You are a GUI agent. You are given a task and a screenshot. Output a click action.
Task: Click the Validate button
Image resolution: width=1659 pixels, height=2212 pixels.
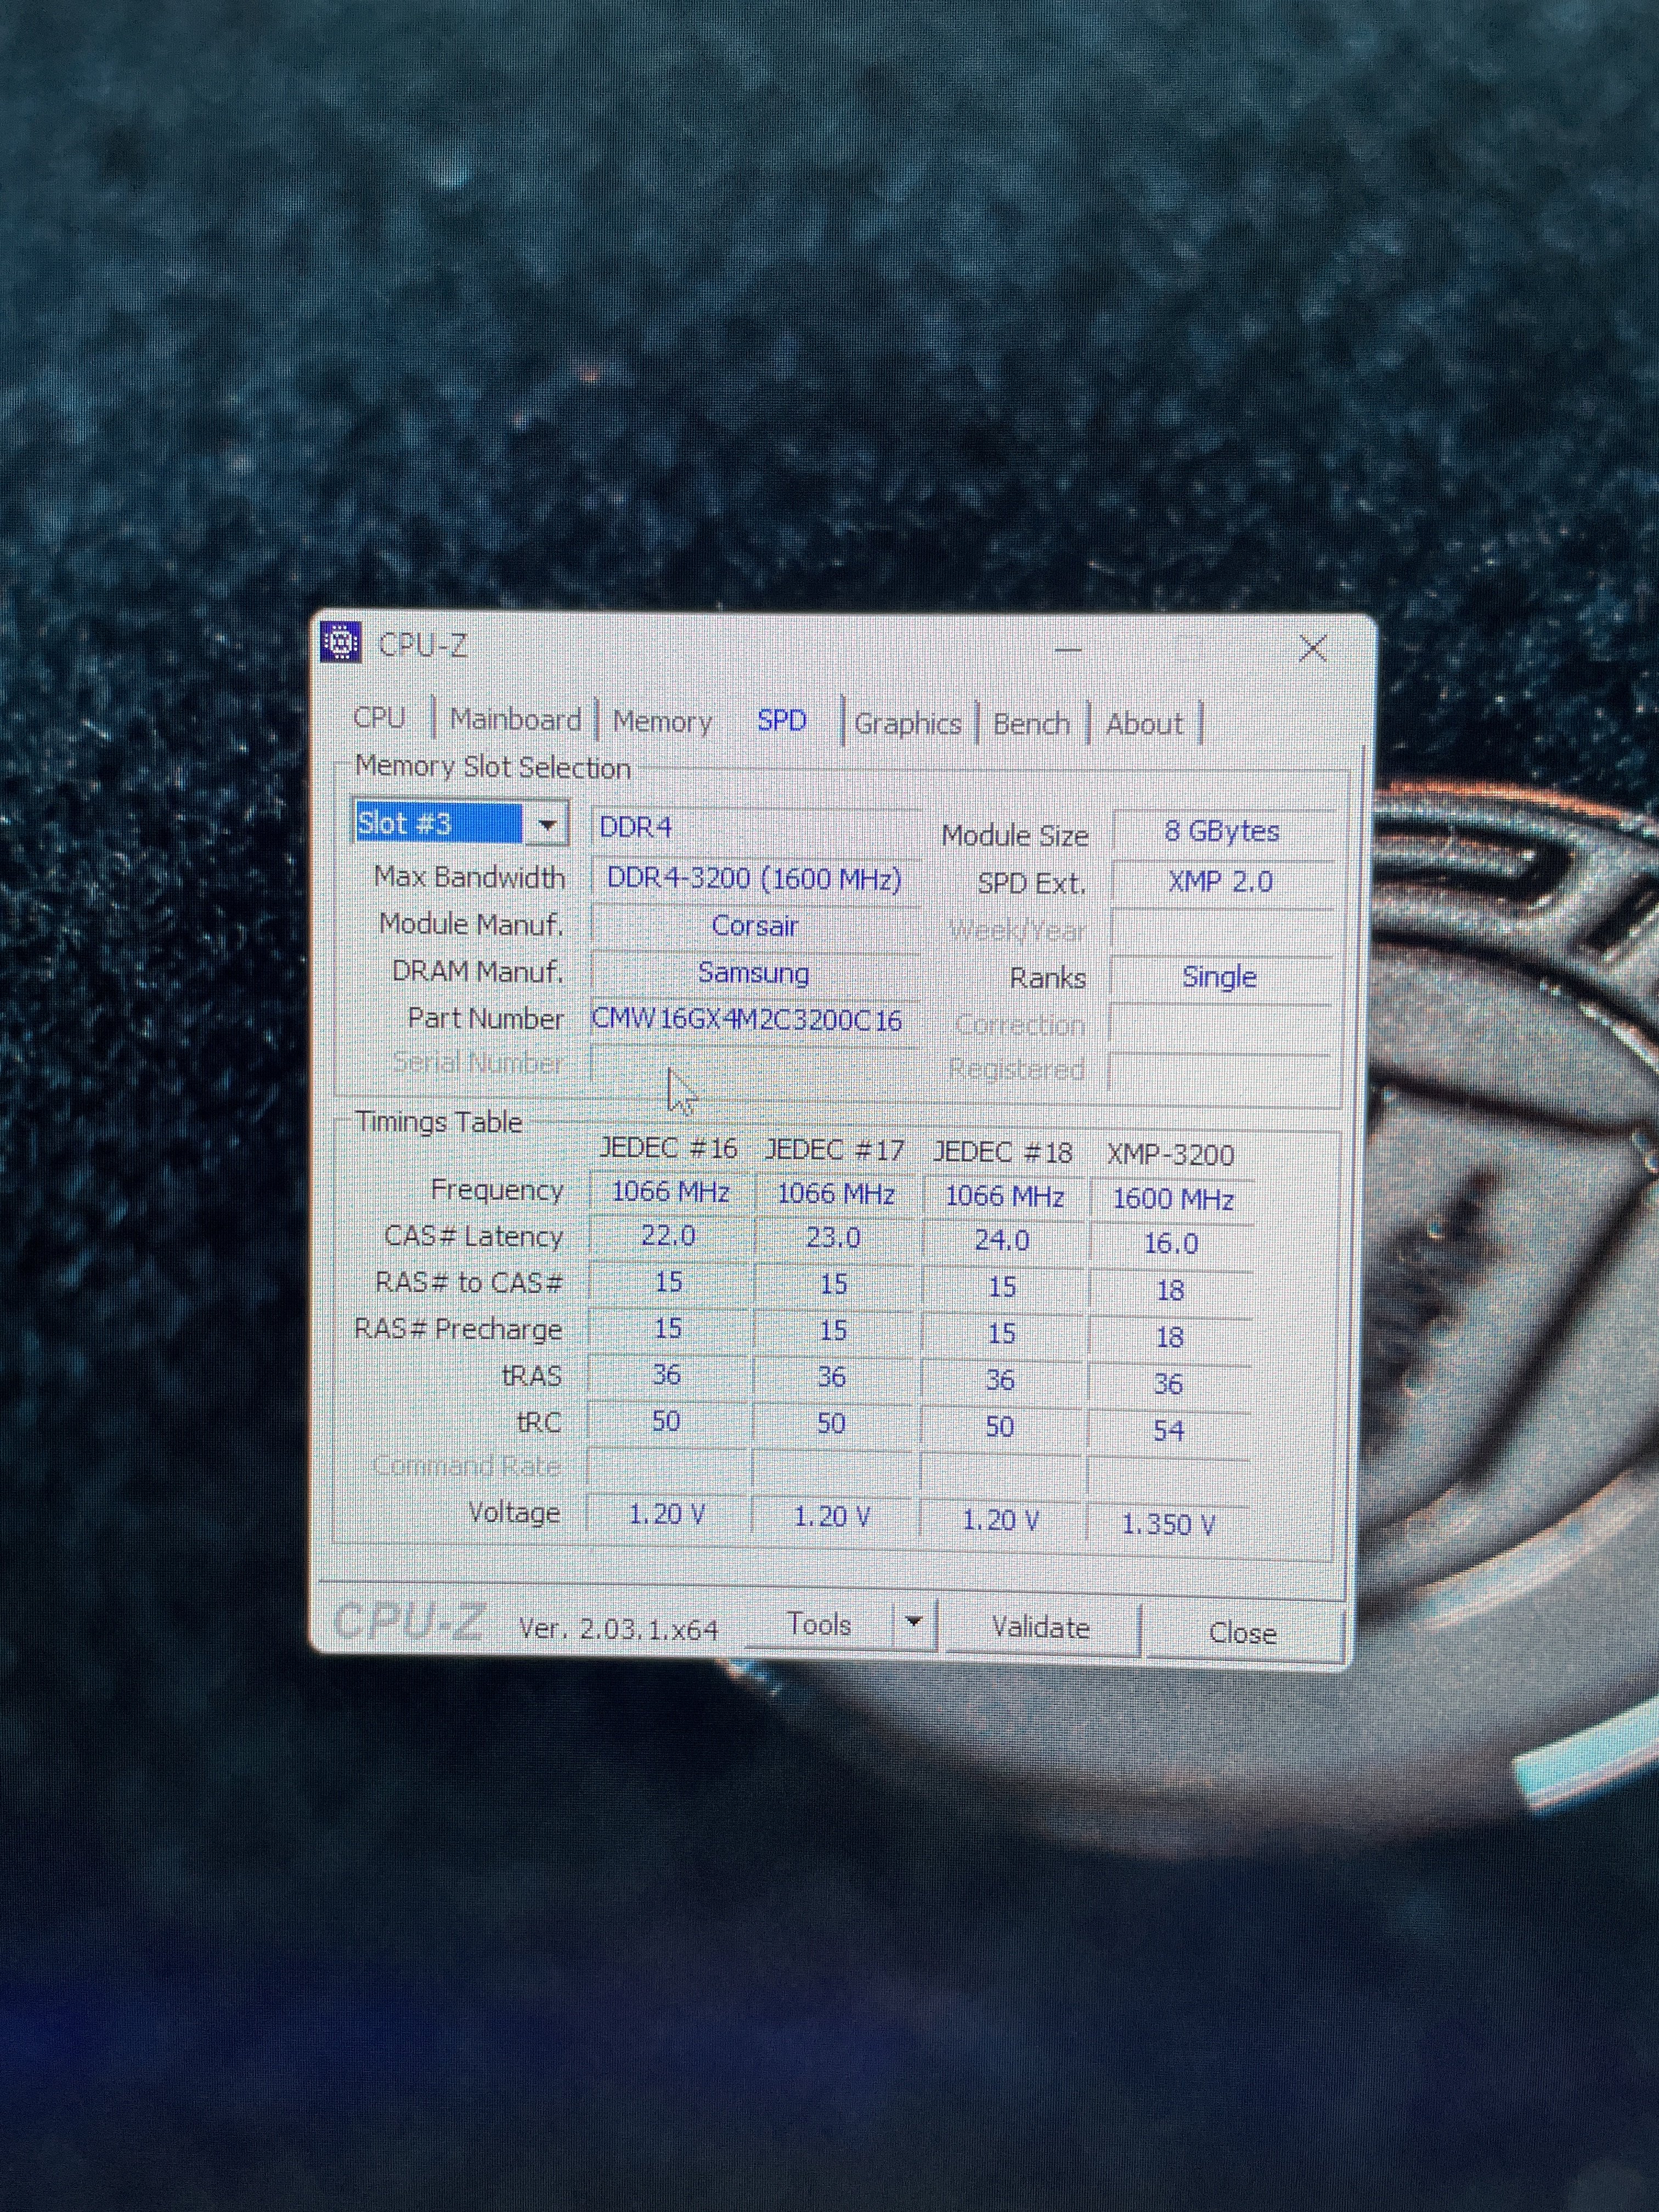(x=1041, y=1628)
